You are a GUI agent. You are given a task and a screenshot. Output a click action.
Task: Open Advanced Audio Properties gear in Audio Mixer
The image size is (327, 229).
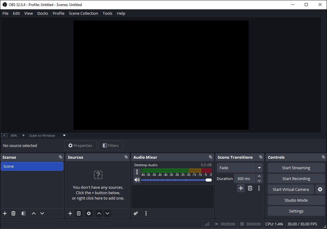(135, 213)
